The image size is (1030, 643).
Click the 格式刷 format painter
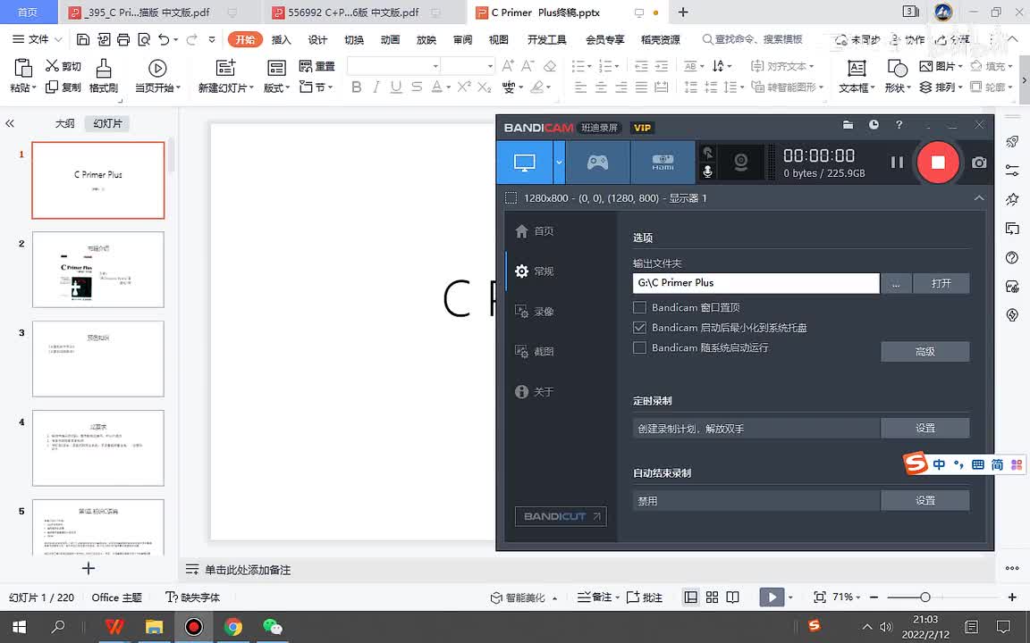pos(103,76)
